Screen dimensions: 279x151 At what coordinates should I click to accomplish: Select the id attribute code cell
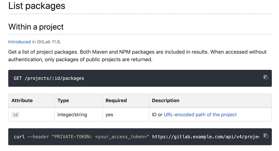(x=15, y=115)
